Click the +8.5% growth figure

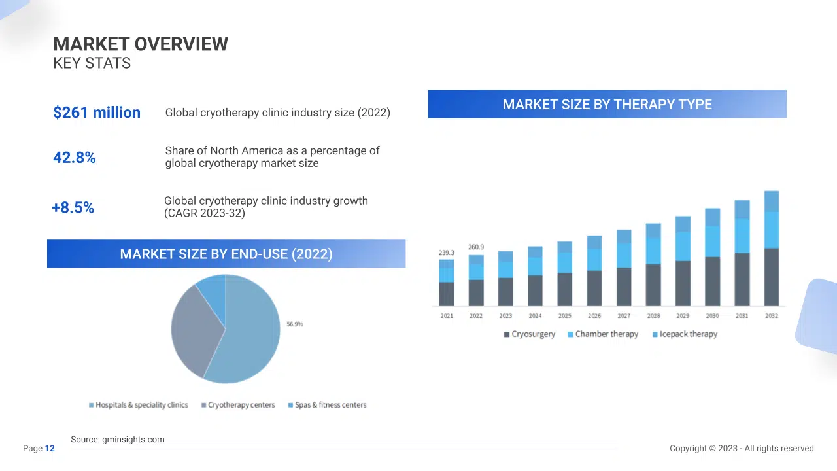pos(73,208)
